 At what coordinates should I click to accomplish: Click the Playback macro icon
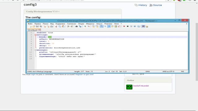tap(131, 27)
